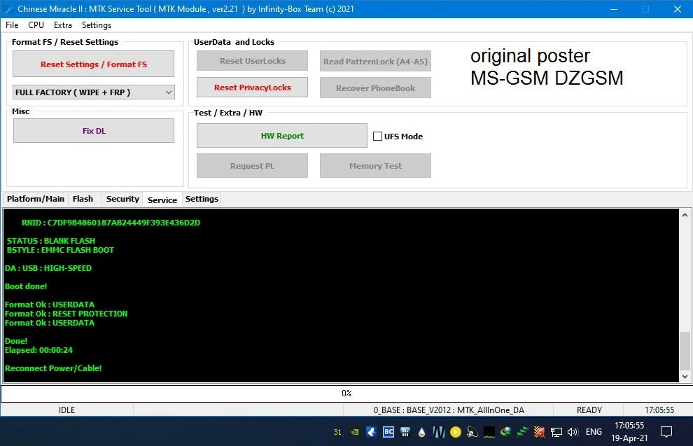Open the black graph monitor tray icon
The image size is (693, 446).
coord(489,432)
